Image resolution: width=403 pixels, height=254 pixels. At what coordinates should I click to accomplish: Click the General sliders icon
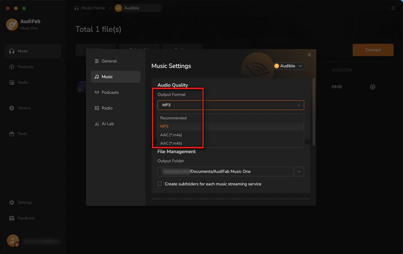coord(97,61)
